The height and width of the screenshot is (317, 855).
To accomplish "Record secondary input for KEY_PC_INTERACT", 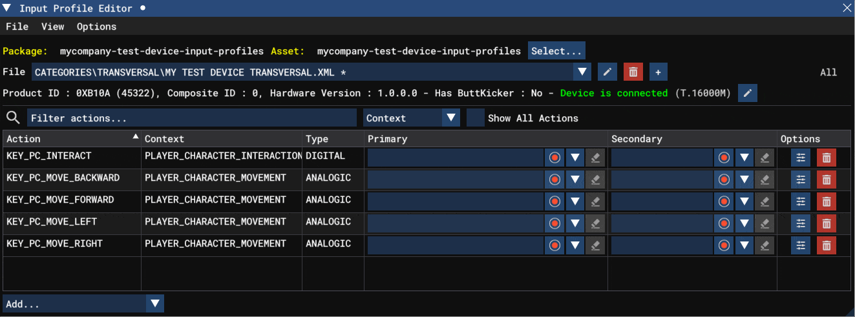I will 724,158.
